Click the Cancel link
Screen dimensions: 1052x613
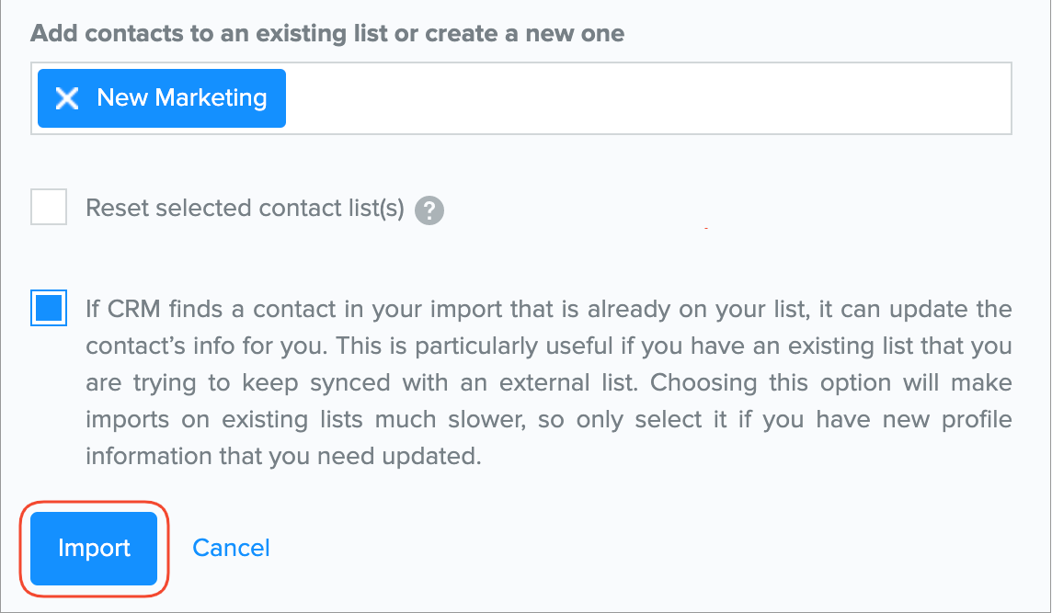231,549
